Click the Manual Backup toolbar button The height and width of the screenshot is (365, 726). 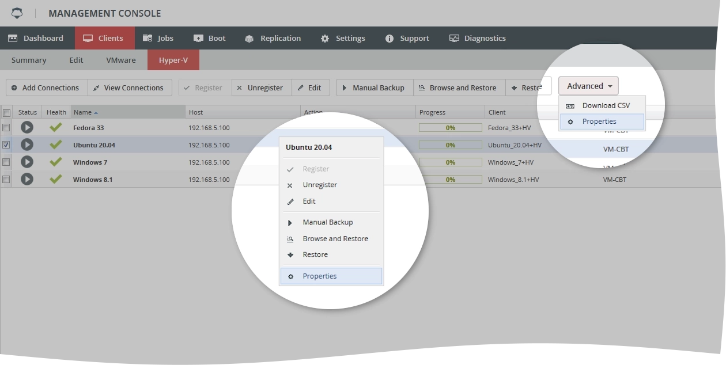pos(375,88)
